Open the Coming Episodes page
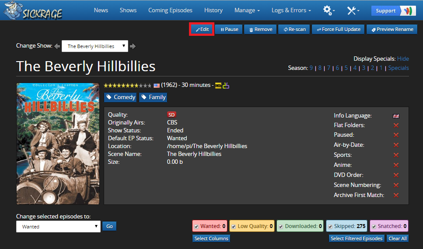The image size is (423, 249). point(170,10)
